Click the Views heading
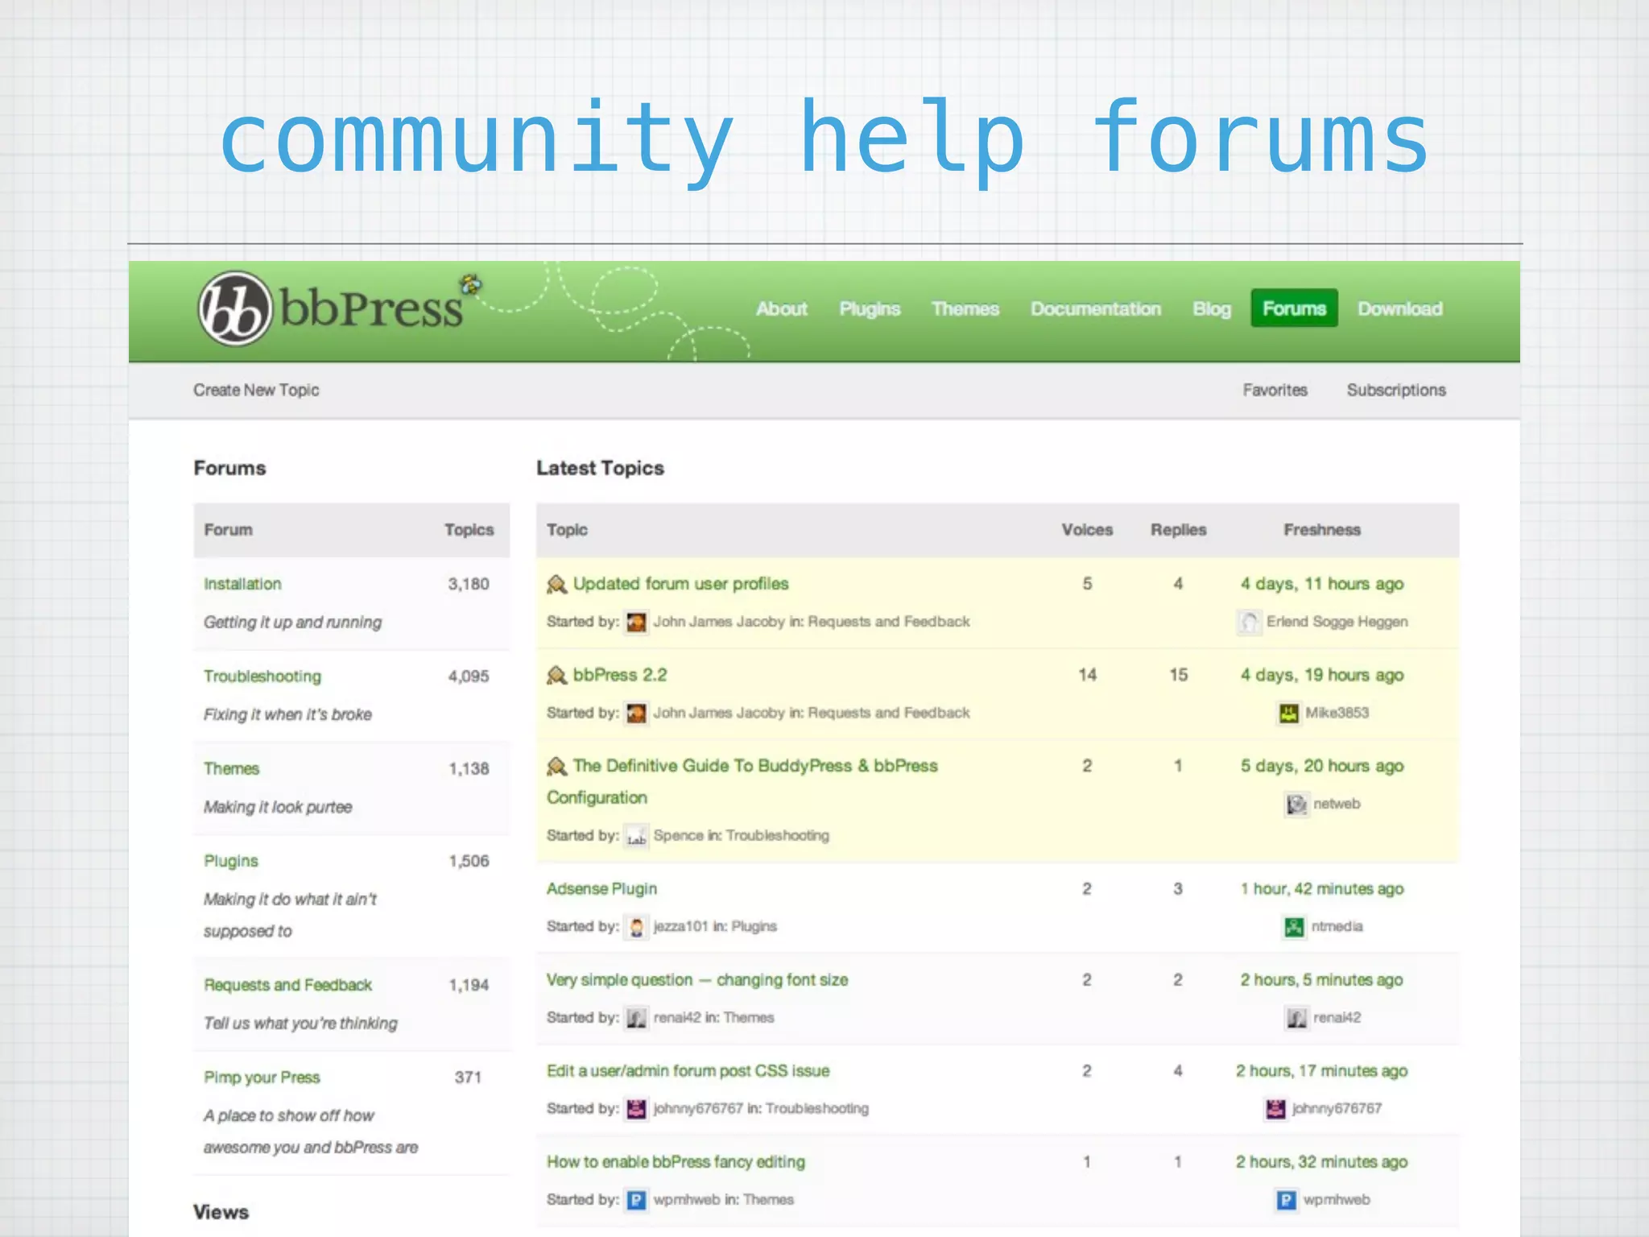Image resolution: width=1649 pixels, height=1237 pixels. 221,1212
